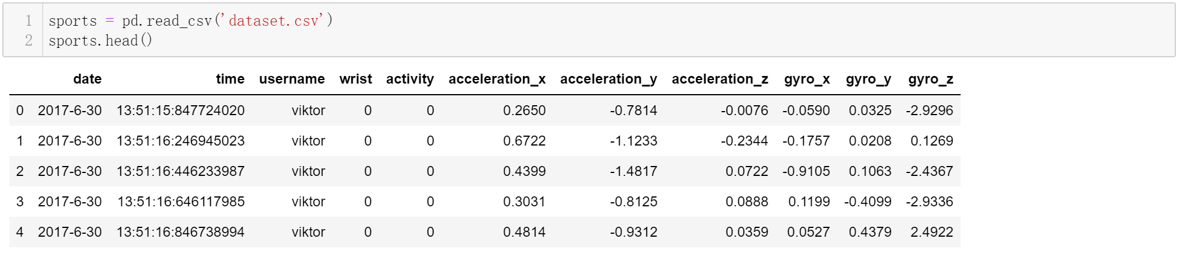Select the acceleration_y column header
Screen dimensions: 1180x256
(608, 79)
